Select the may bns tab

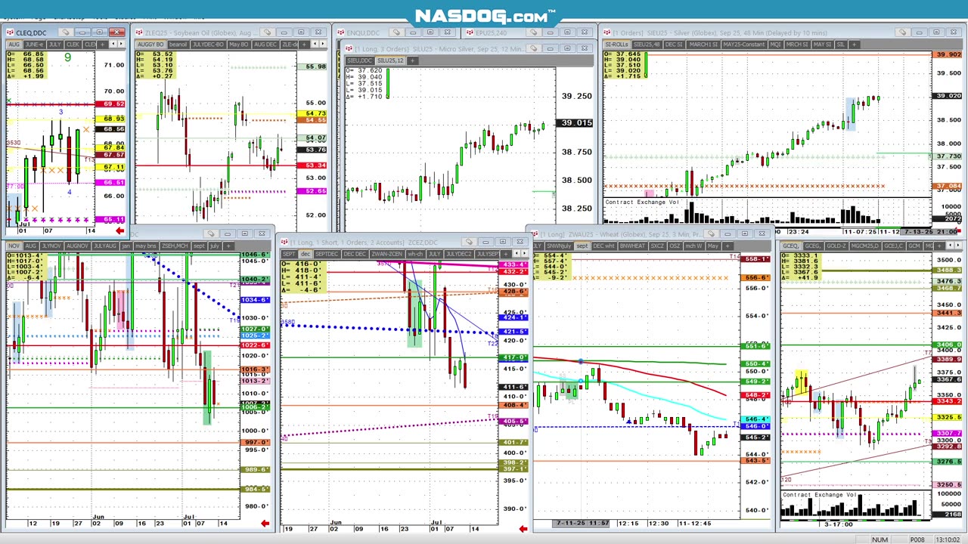pos(145,246)
